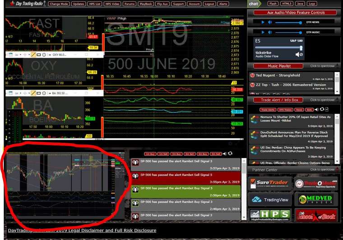Toggle sound for the Trade Alert box
Image resolution: width=343 pixels, height=240 pixels.
click(x=316, y=109)
